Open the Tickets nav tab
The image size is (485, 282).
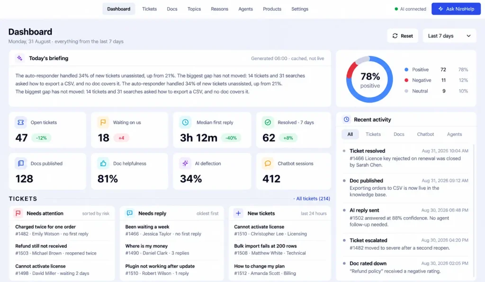click(149, 9)
